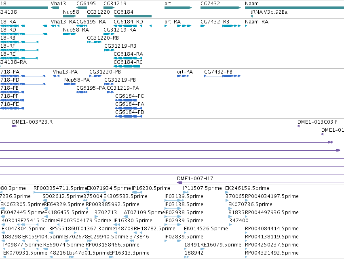Select the CG31219-RB transcript label
This screenshot has width=344, height=259.
pyautogui.click(x=120, y=46)
